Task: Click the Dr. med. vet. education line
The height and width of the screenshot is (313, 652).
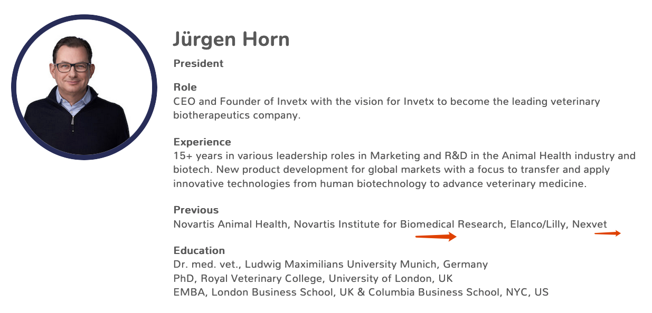Action: [x=330, y=265]
